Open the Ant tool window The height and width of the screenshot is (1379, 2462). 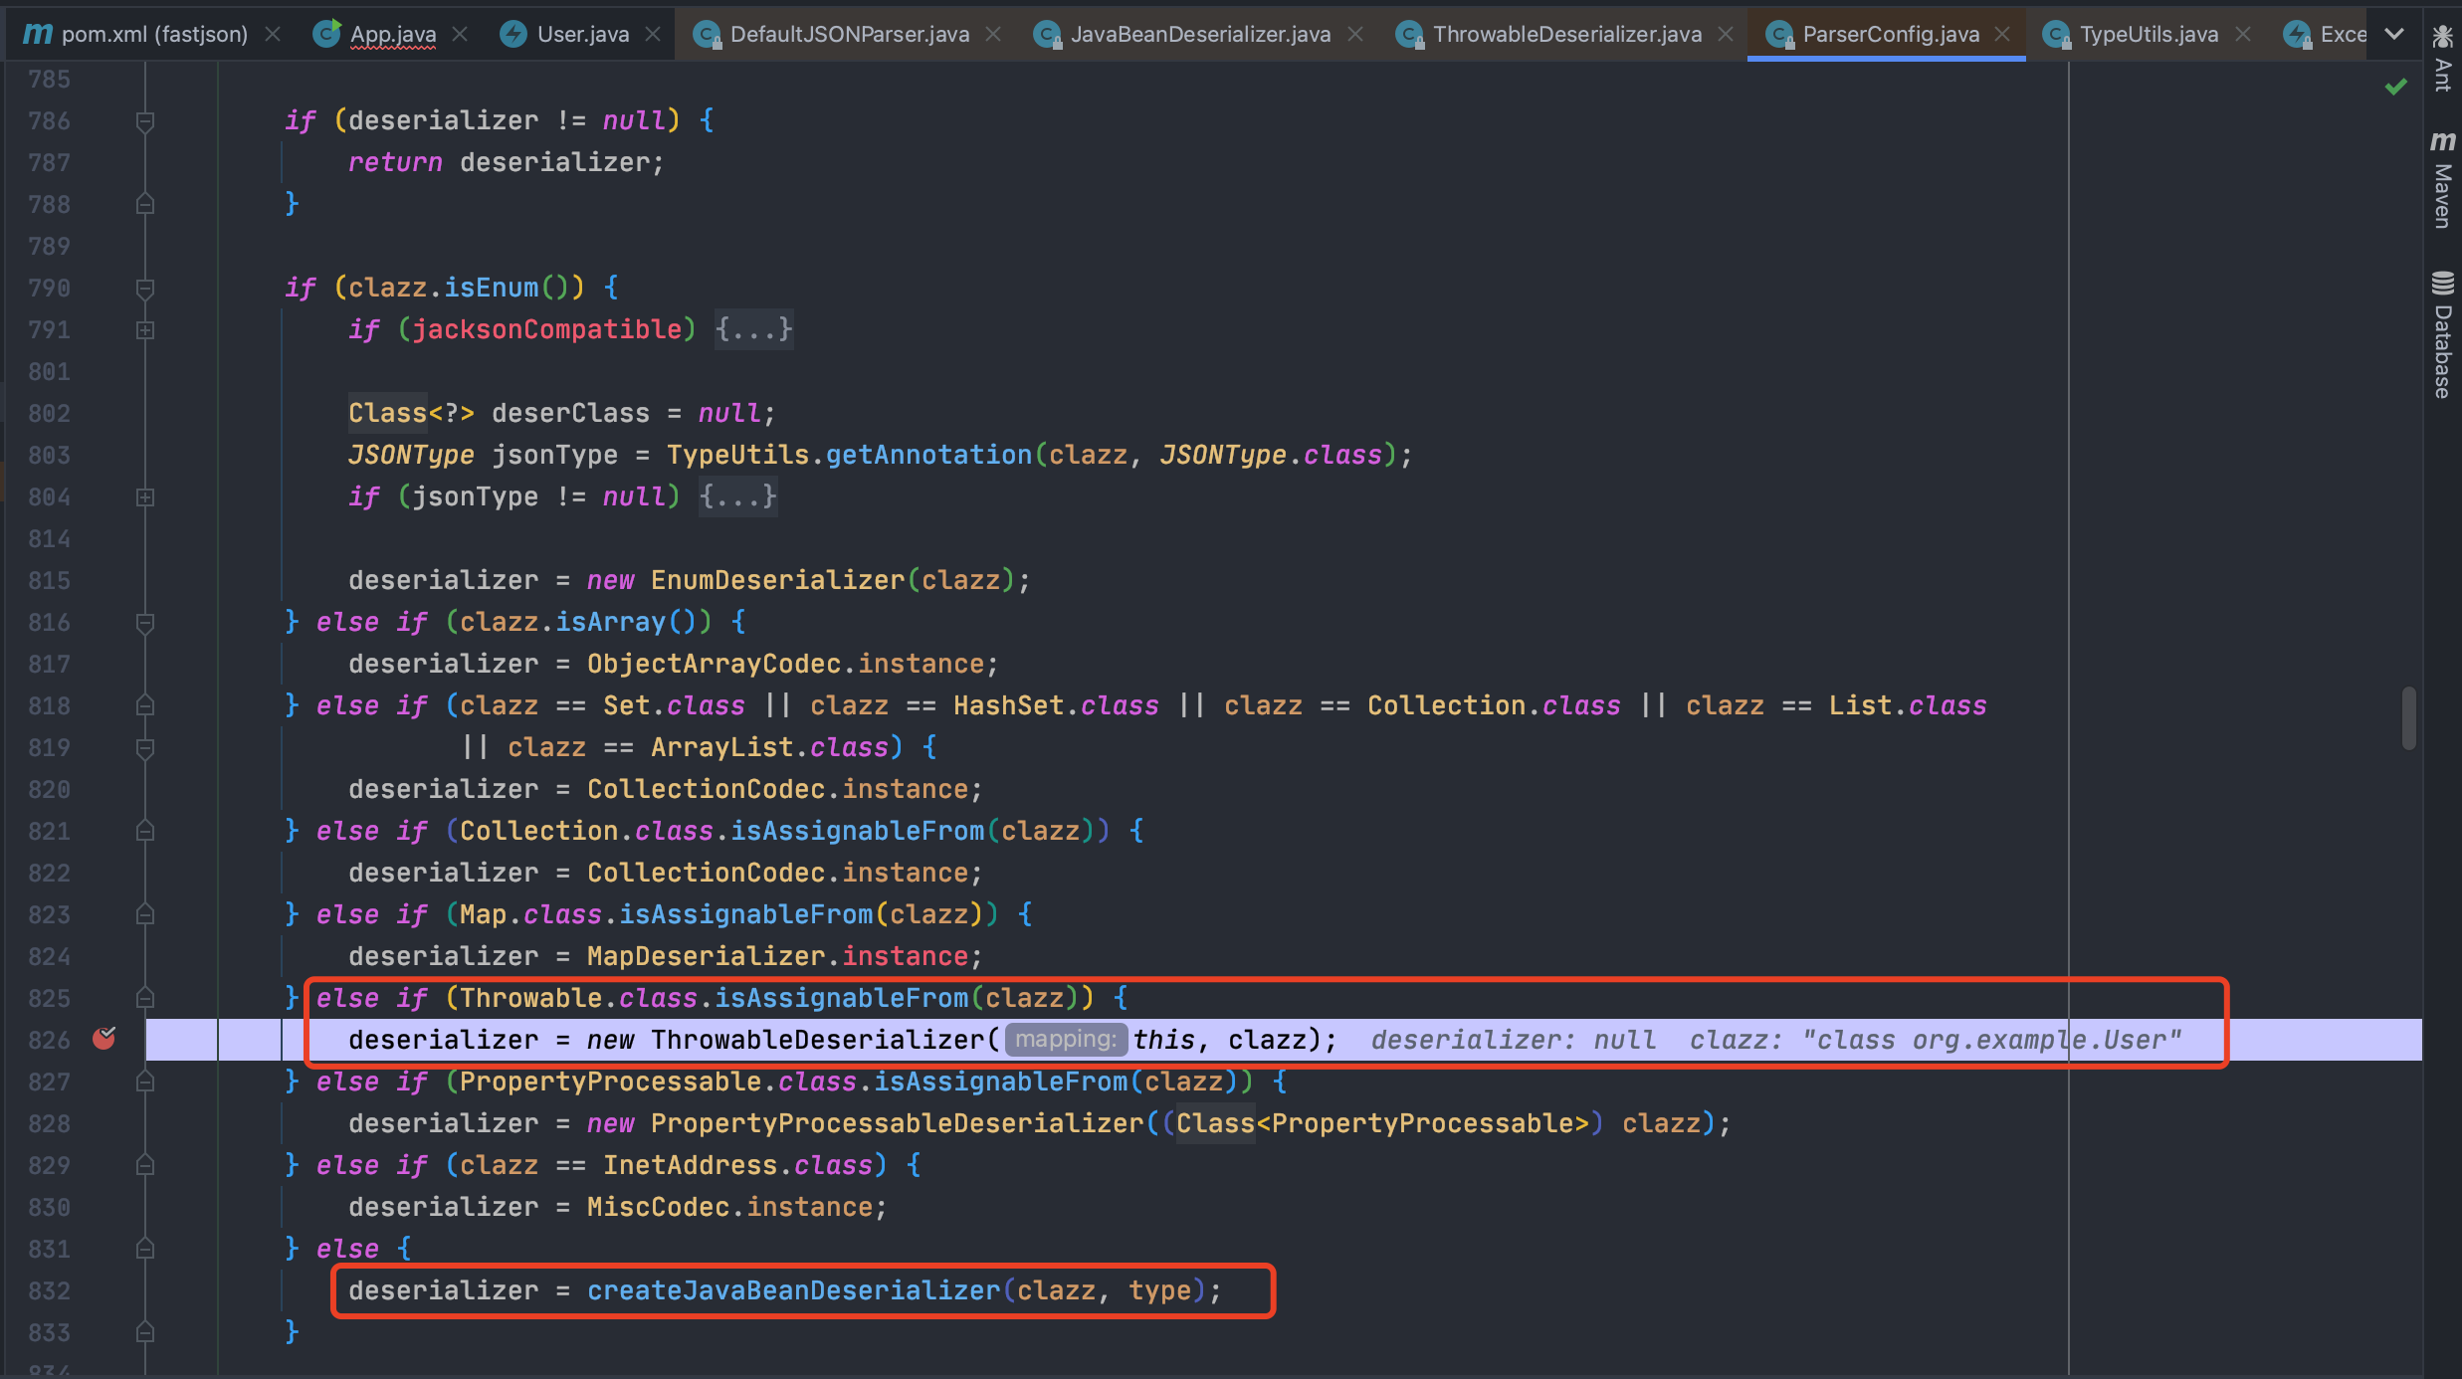click(x=2442, y=58)
